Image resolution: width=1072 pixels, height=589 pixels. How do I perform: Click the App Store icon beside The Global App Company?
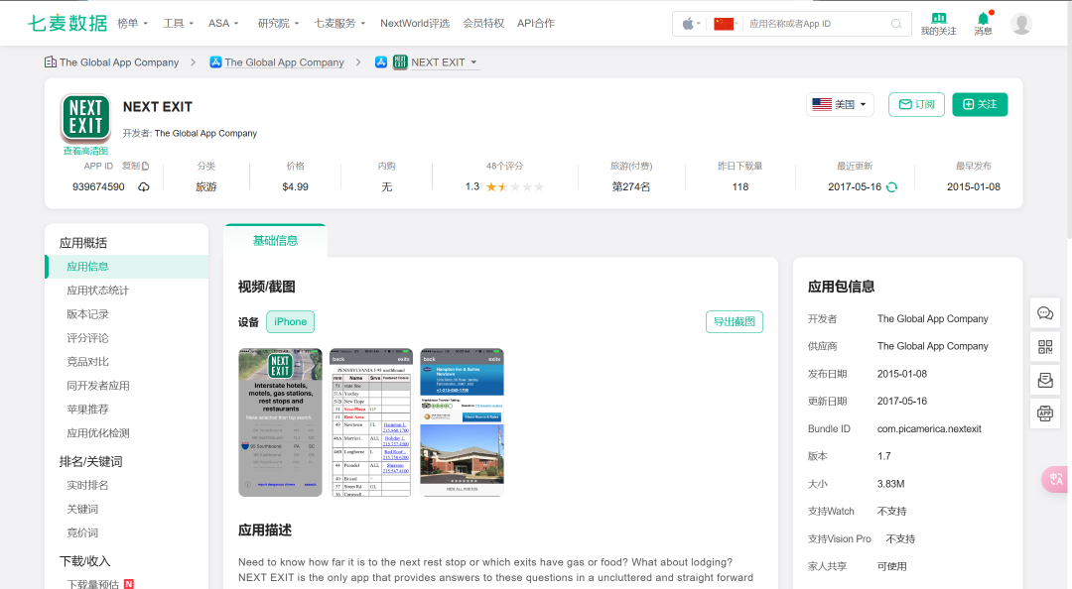pos(215,62)
